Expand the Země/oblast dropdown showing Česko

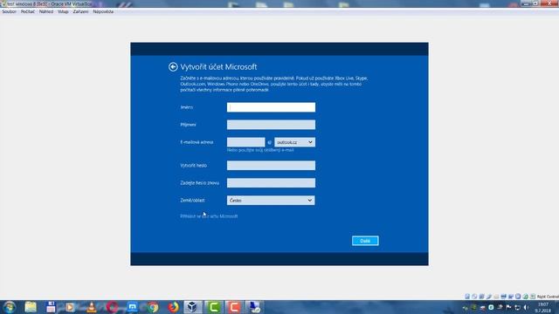coord(271,201)
